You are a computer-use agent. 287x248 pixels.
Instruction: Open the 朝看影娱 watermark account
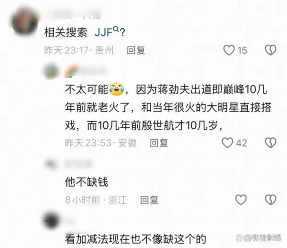click(258, 238)
